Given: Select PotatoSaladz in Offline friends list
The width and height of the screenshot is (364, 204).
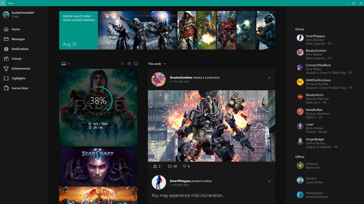Looking at the screenshot, I should pos(314,193).
